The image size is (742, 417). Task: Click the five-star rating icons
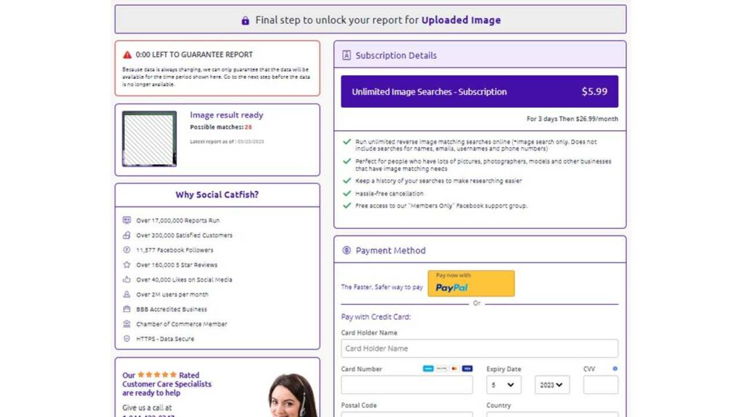tap(157, 374)
